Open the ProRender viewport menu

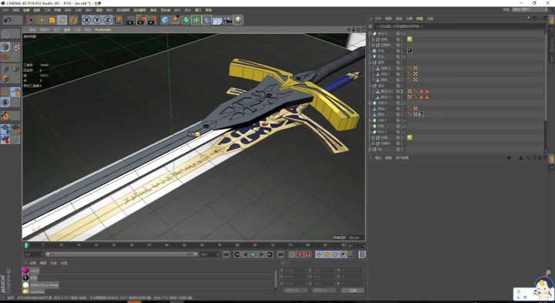pyautogui.click(x=103, y=30)
